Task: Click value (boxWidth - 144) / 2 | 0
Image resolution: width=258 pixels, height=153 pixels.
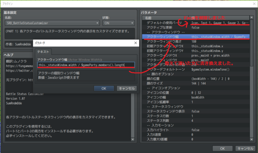Action: tap(210, 79)
